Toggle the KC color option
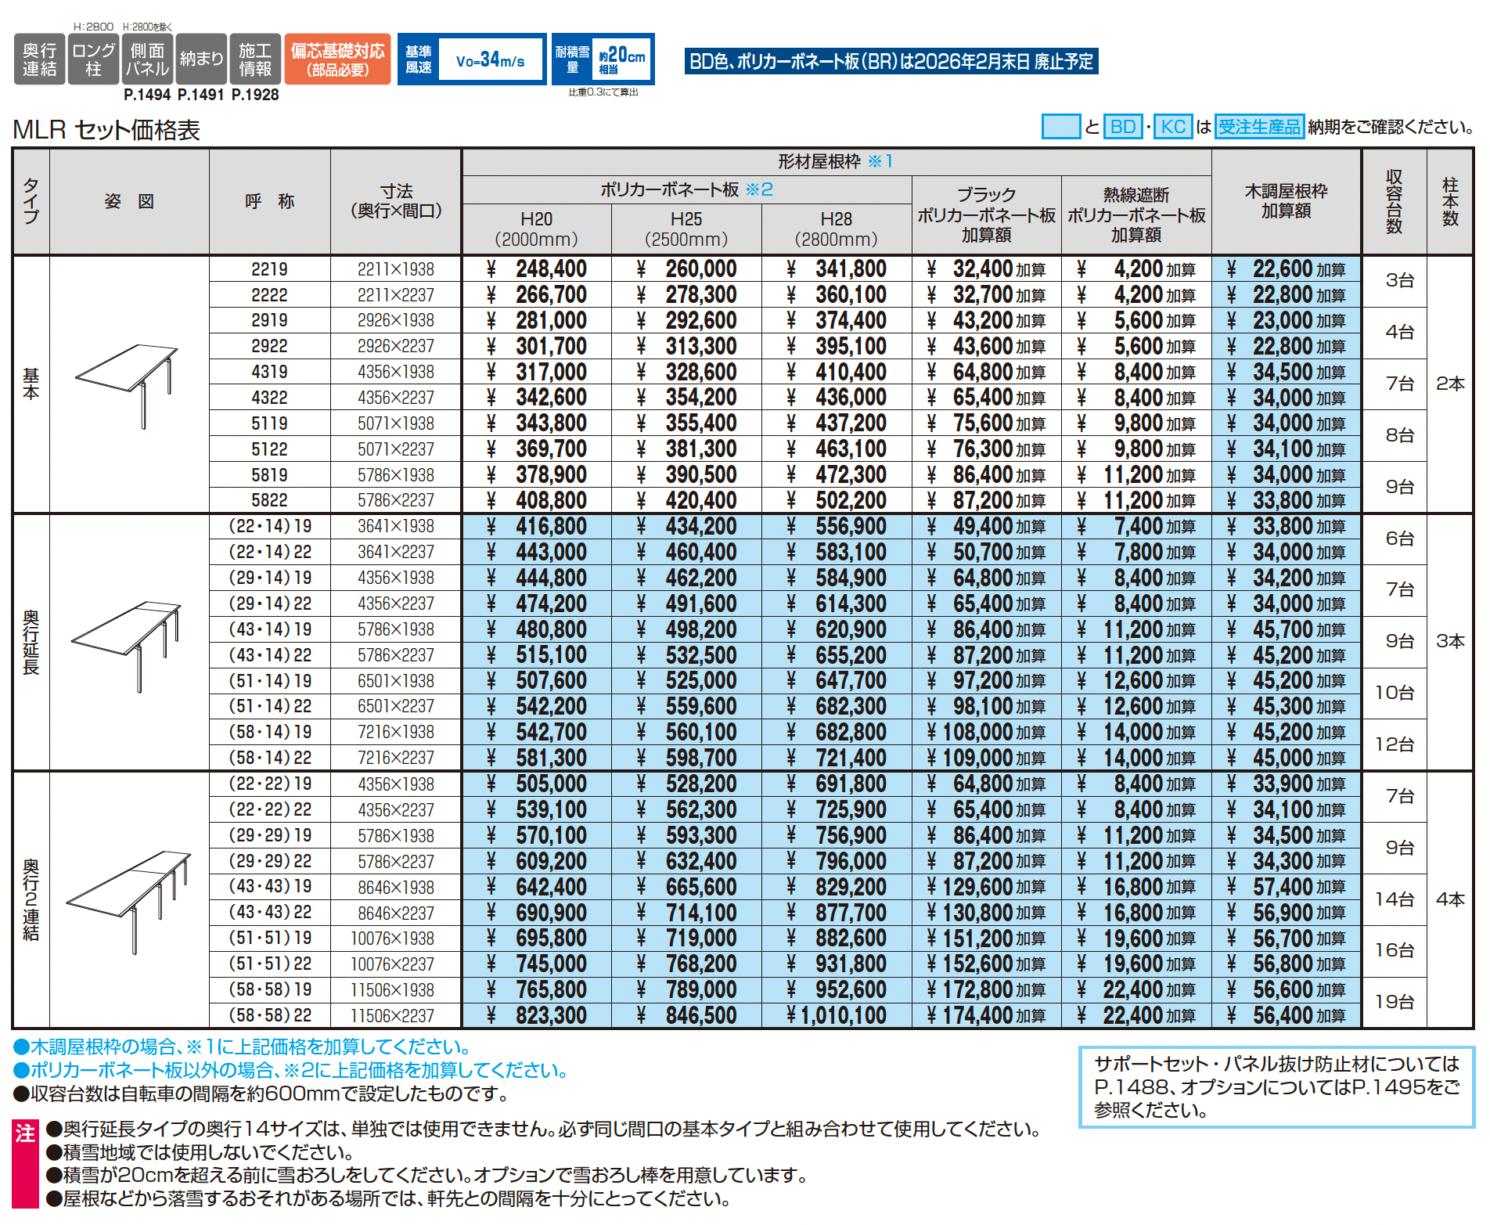1490x1225 pixels. coord(1171,126)
